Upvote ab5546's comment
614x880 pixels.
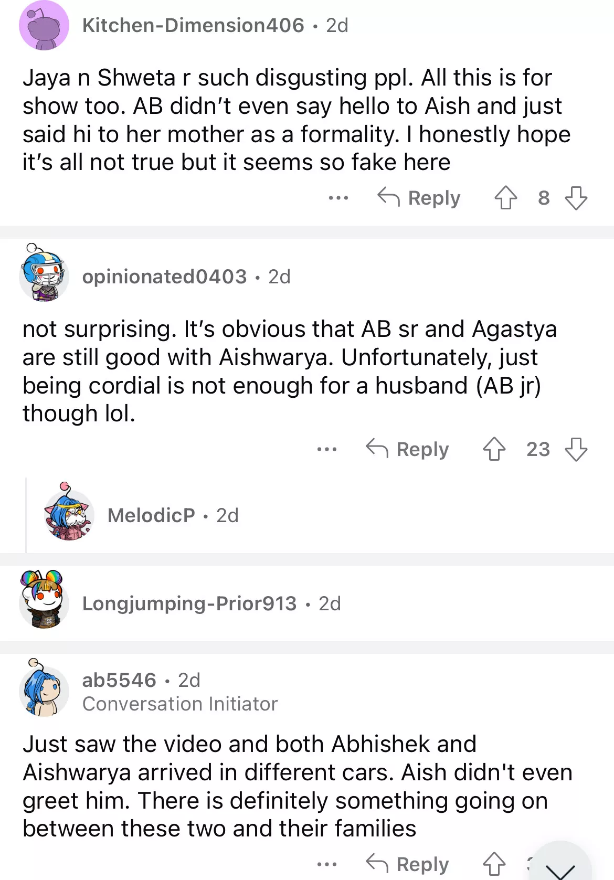coord(494,863)
